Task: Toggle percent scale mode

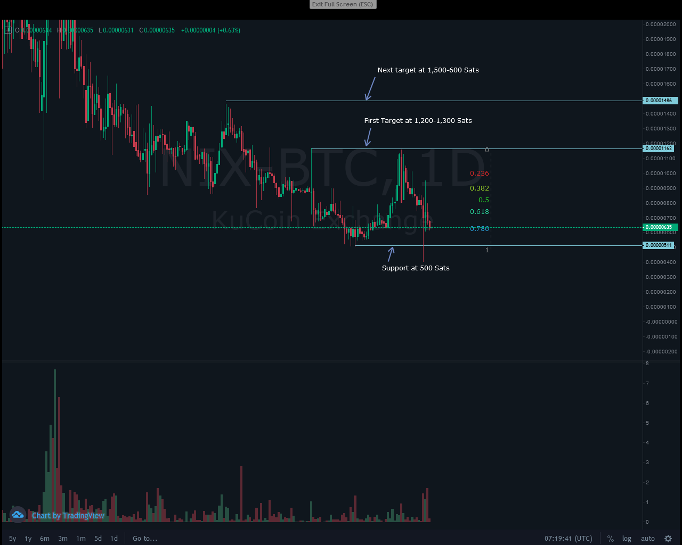Action: pos(611,539)
